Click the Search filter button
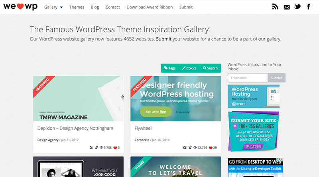 211,68
